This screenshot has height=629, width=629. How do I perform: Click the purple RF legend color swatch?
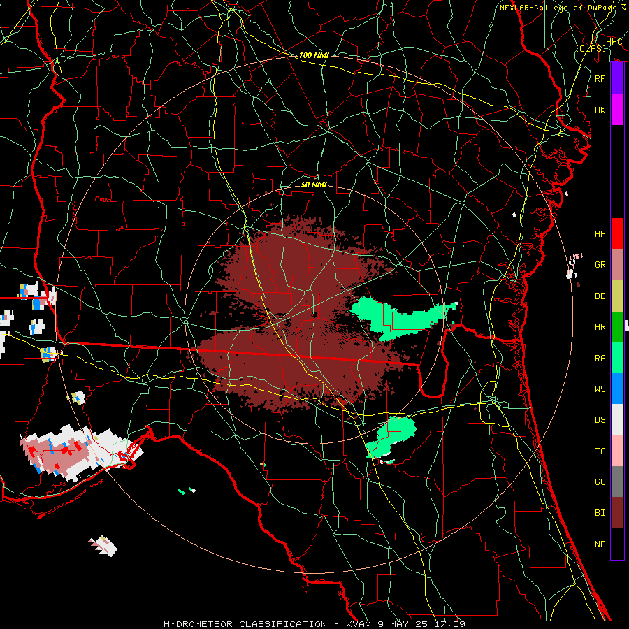[x=617, y=78]
